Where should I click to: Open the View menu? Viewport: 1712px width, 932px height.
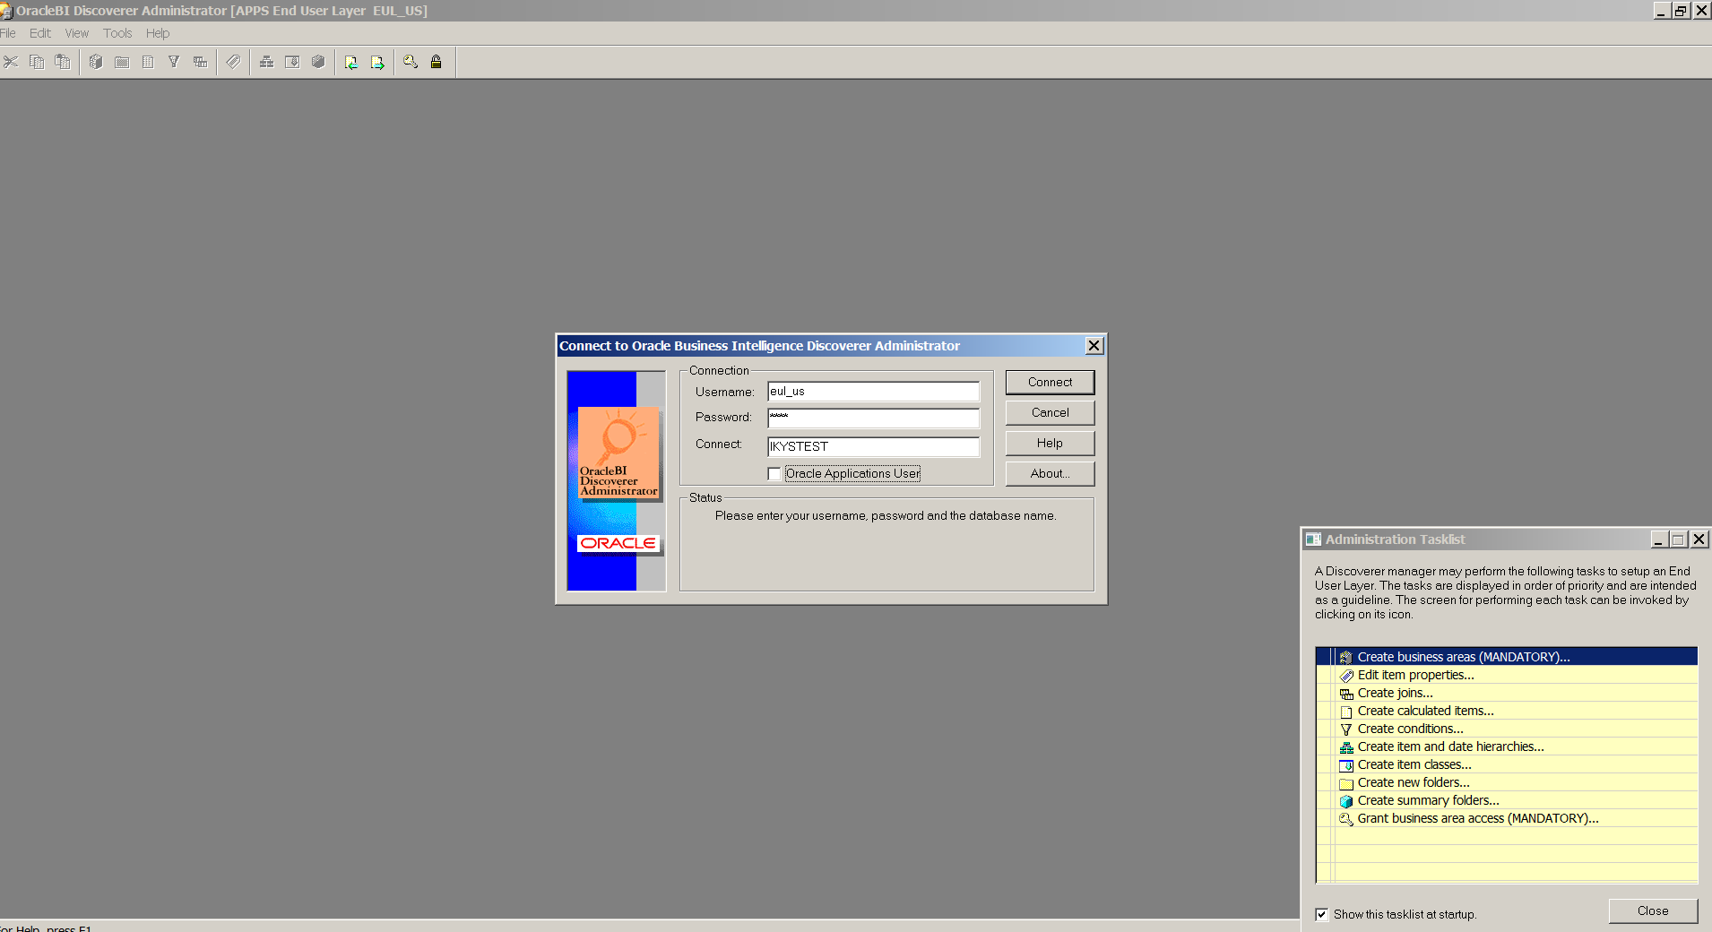(x=76, y=33)
